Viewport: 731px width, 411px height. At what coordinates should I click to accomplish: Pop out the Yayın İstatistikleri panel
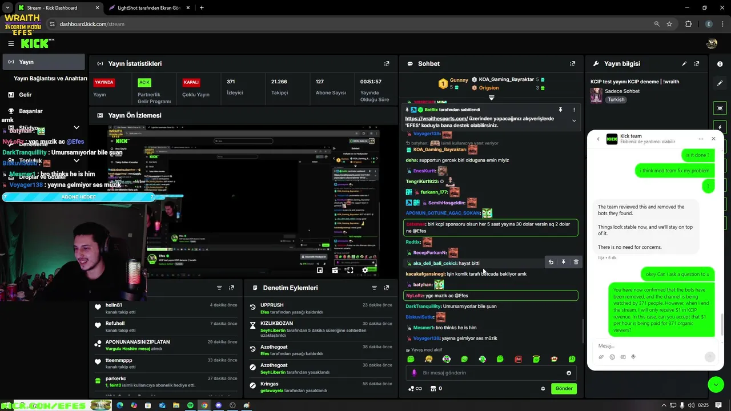click(387, 64)
